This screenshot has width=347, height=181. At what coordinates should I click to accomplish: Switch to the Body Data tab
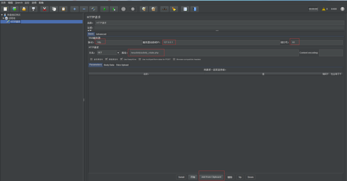[x=109, y=65]
